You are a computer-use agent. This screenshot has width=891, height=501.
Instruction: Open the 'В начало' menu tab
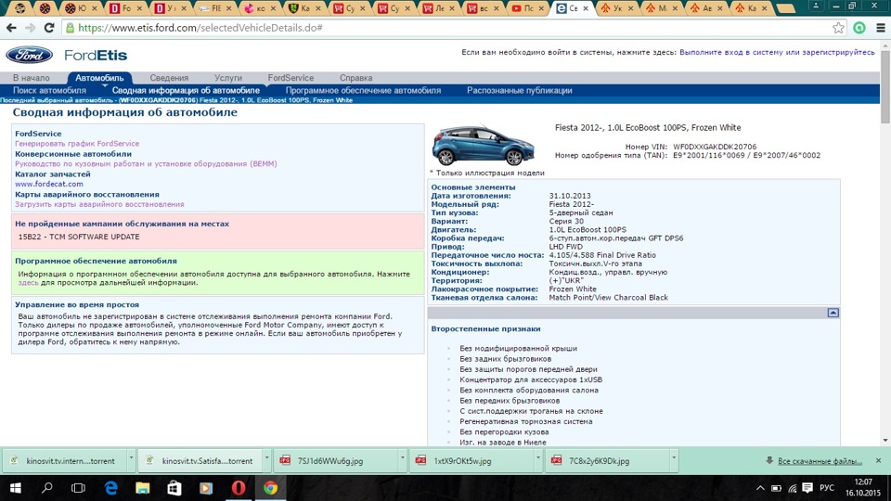pyautogui.click(x=32, y=78)
